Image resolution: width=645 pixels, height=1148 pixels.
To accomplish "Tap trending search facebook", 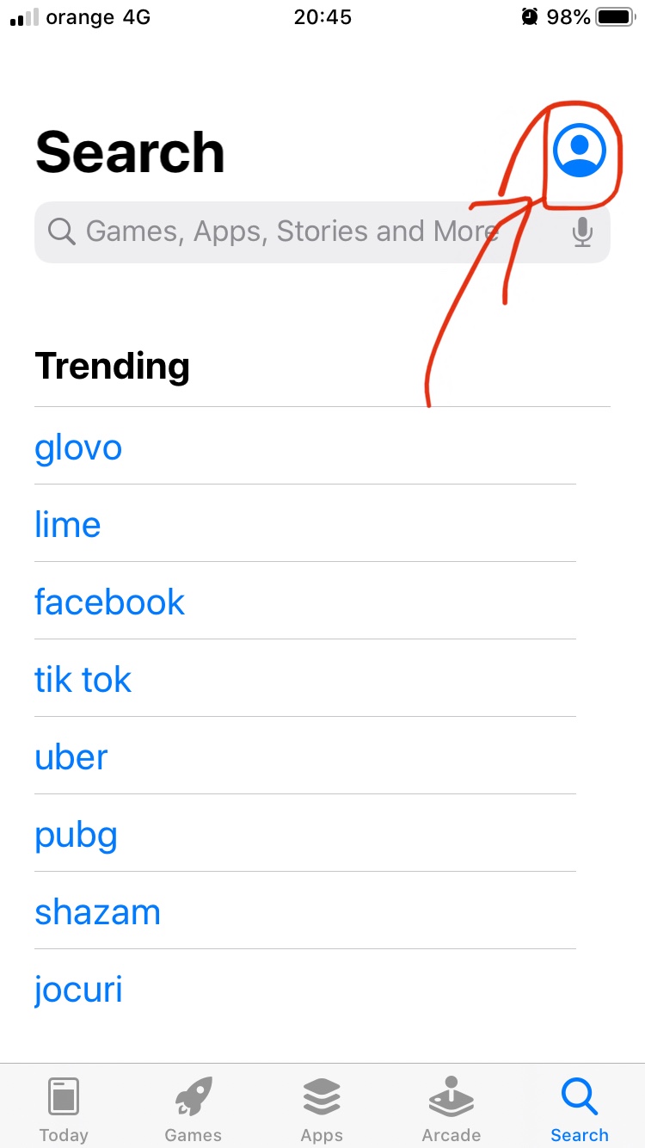I will point(109,602).
